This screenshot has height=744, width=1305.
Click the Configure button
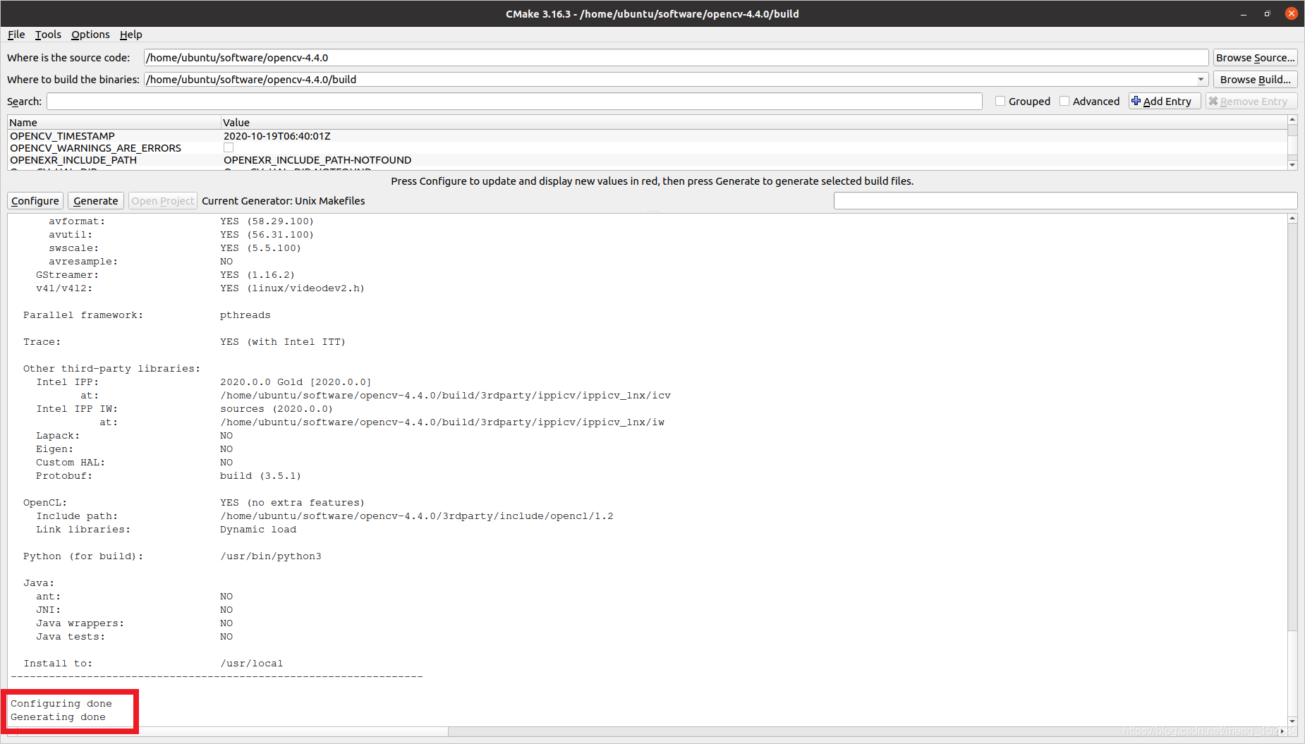tap(35, 201)
